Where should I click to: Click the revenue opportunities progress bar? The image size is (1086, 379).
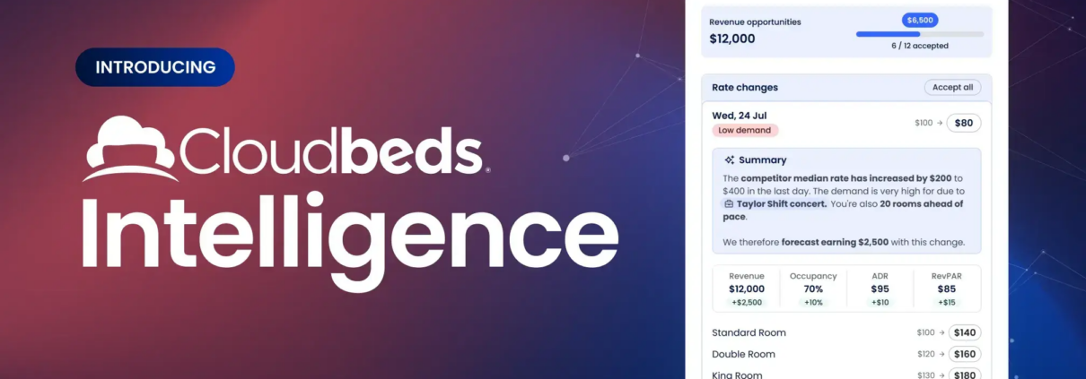pyautogui.click(x=919, y=34)
